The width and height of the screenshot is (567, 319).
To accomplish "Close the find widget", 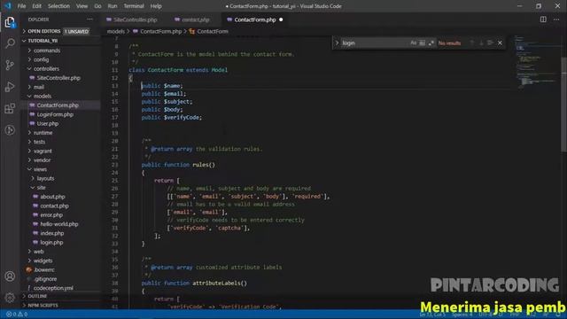I will coord(500,43).
